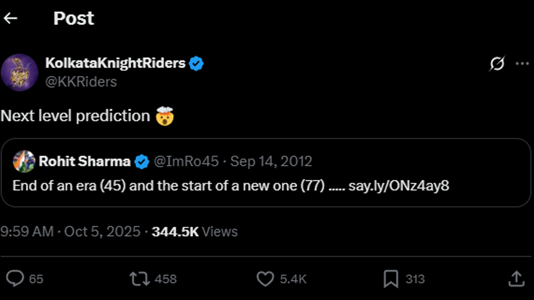Click the share upload icon
Screen dimensions: 534x300
coord(516,279)
